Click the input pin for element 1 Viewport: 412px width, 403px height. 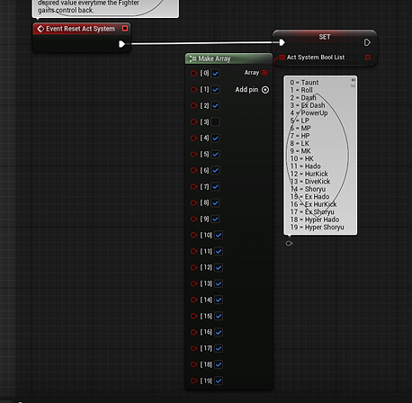[193, 90]
